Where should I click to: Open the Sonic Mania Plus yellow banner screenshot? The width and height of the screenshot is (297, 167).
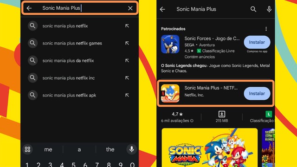[209, 148]
